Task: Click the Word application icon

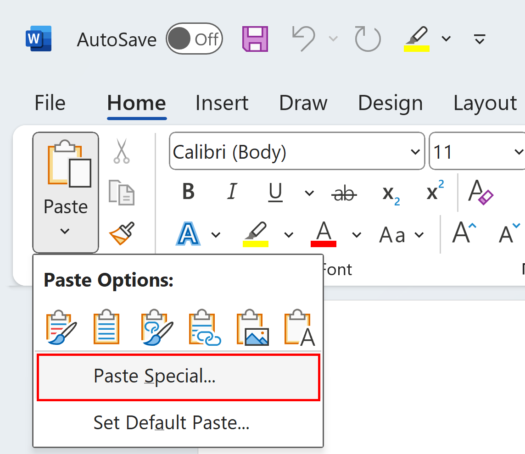Action: (39, 39)
